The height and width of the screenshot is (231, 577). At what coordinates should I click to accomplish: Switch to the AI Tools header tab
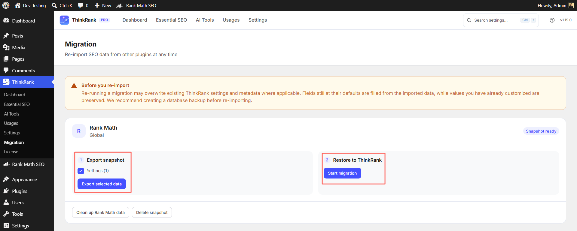[x=205, y=20]
